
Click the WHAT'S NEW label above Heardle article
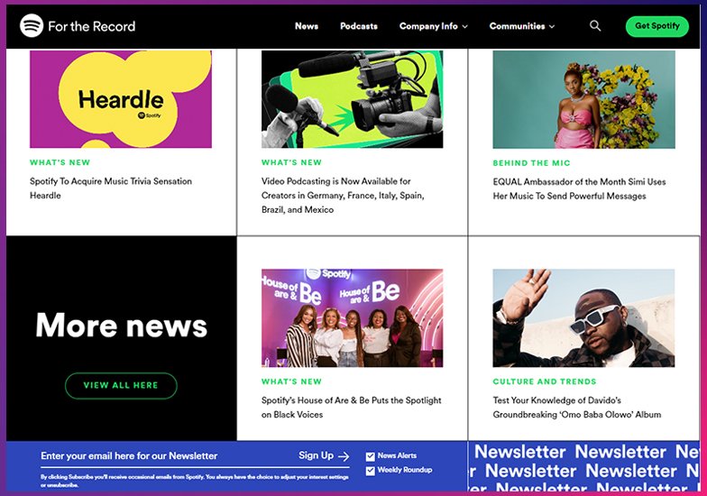(x=60, y=162)
